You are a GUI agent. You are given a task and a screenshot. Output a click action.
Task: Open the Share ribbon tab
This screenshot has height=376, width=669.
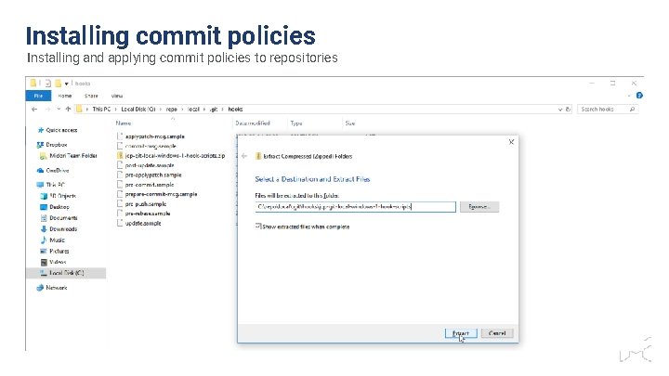point(91,96)
